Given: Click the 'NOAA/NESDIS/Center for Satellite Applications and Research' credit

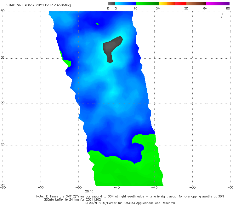Looking at the screenshot, I should point(130,203).
